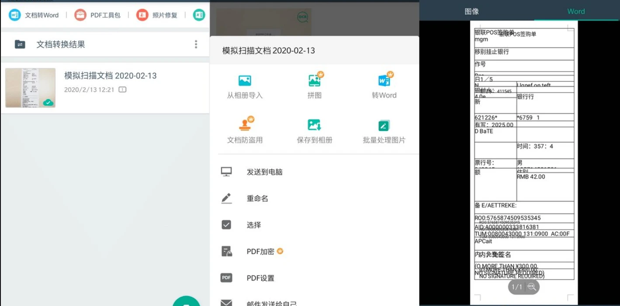
Task: Launch the 照片修复 photo repair tool
Action: 156,14
